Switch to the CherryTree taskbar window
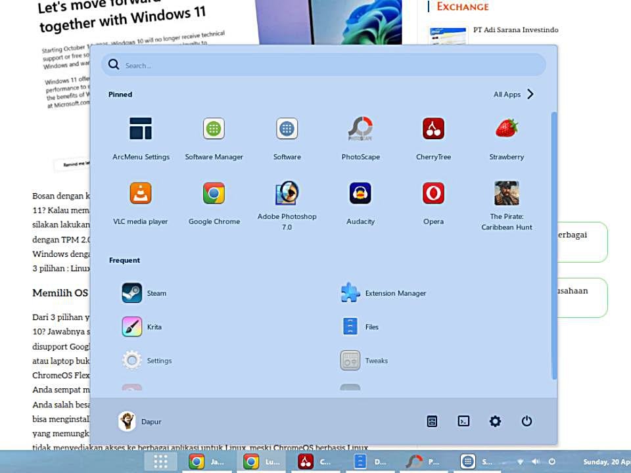This screenshot has width=631, height=473. point(315,462)
